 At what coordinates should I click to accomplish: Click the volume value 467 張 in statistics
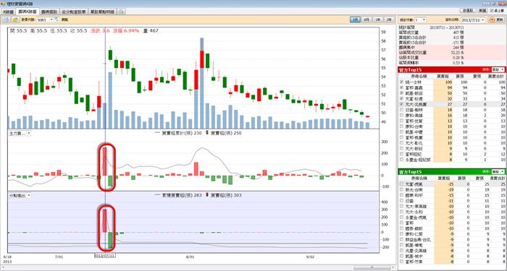coord(458,33)
